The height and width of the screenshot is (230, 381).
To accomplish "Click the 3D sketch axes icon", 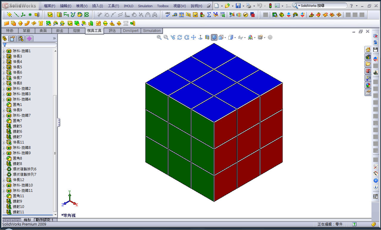I will (23, 15).
